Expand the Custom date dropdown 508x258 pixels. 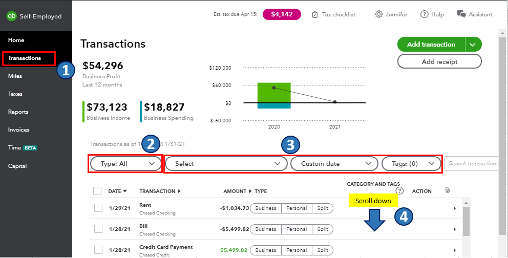335,164
